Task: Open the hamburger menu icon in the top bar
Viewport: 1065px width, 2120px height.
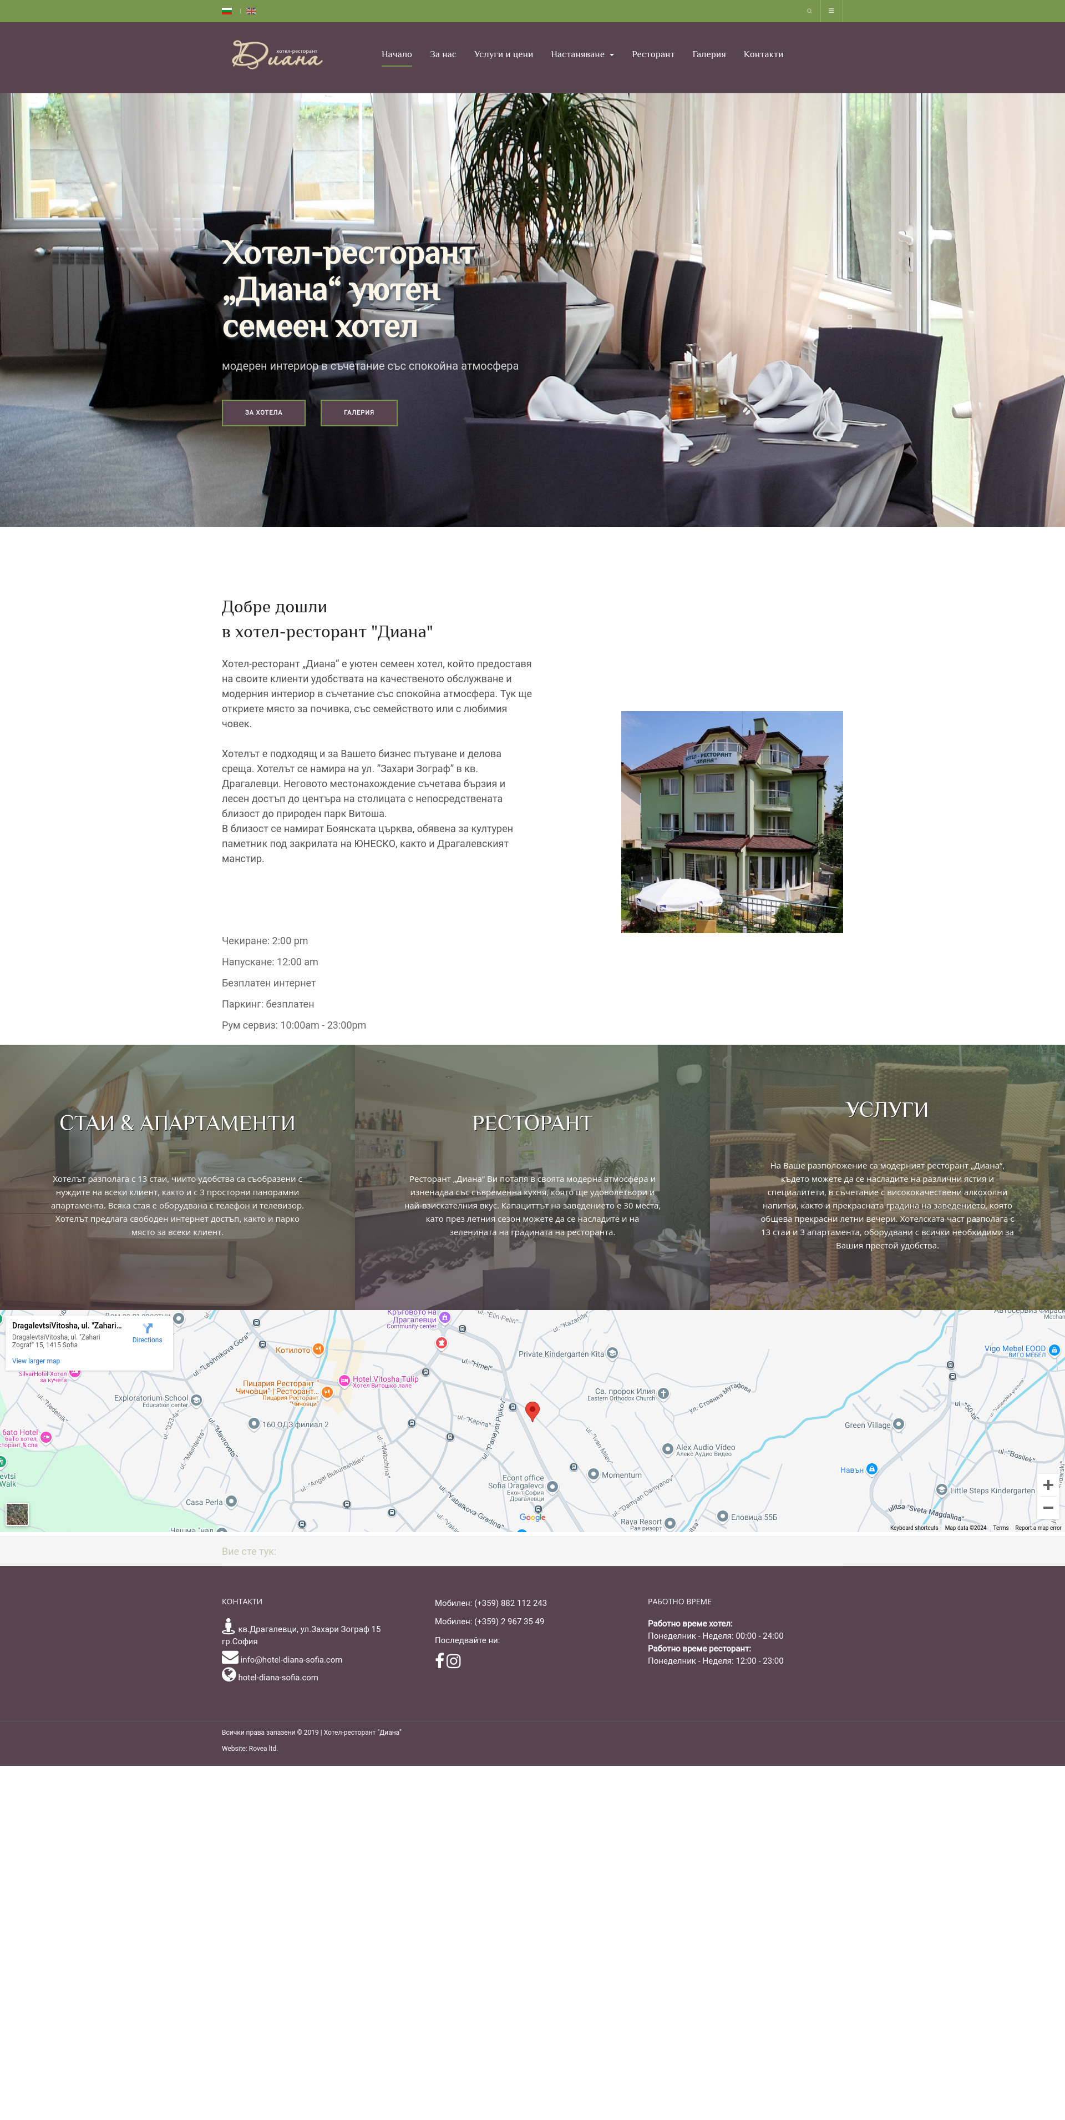Action: tap(831, 11)
